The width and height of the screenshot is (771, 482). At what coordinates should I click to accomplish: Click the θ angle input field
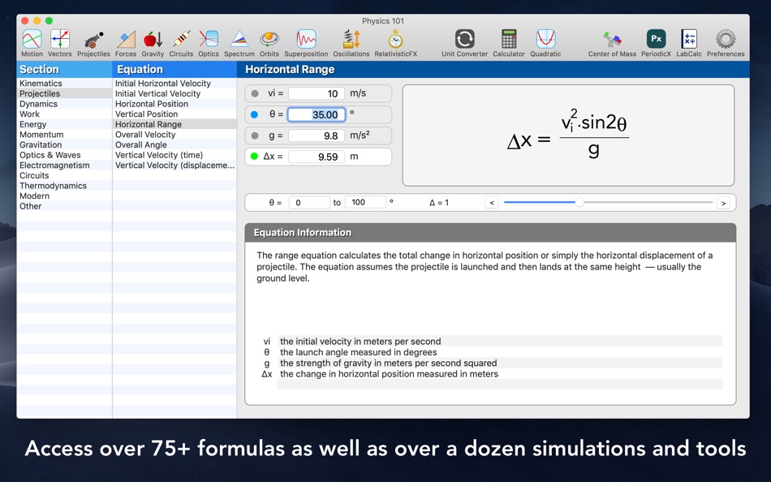[317, 114]
